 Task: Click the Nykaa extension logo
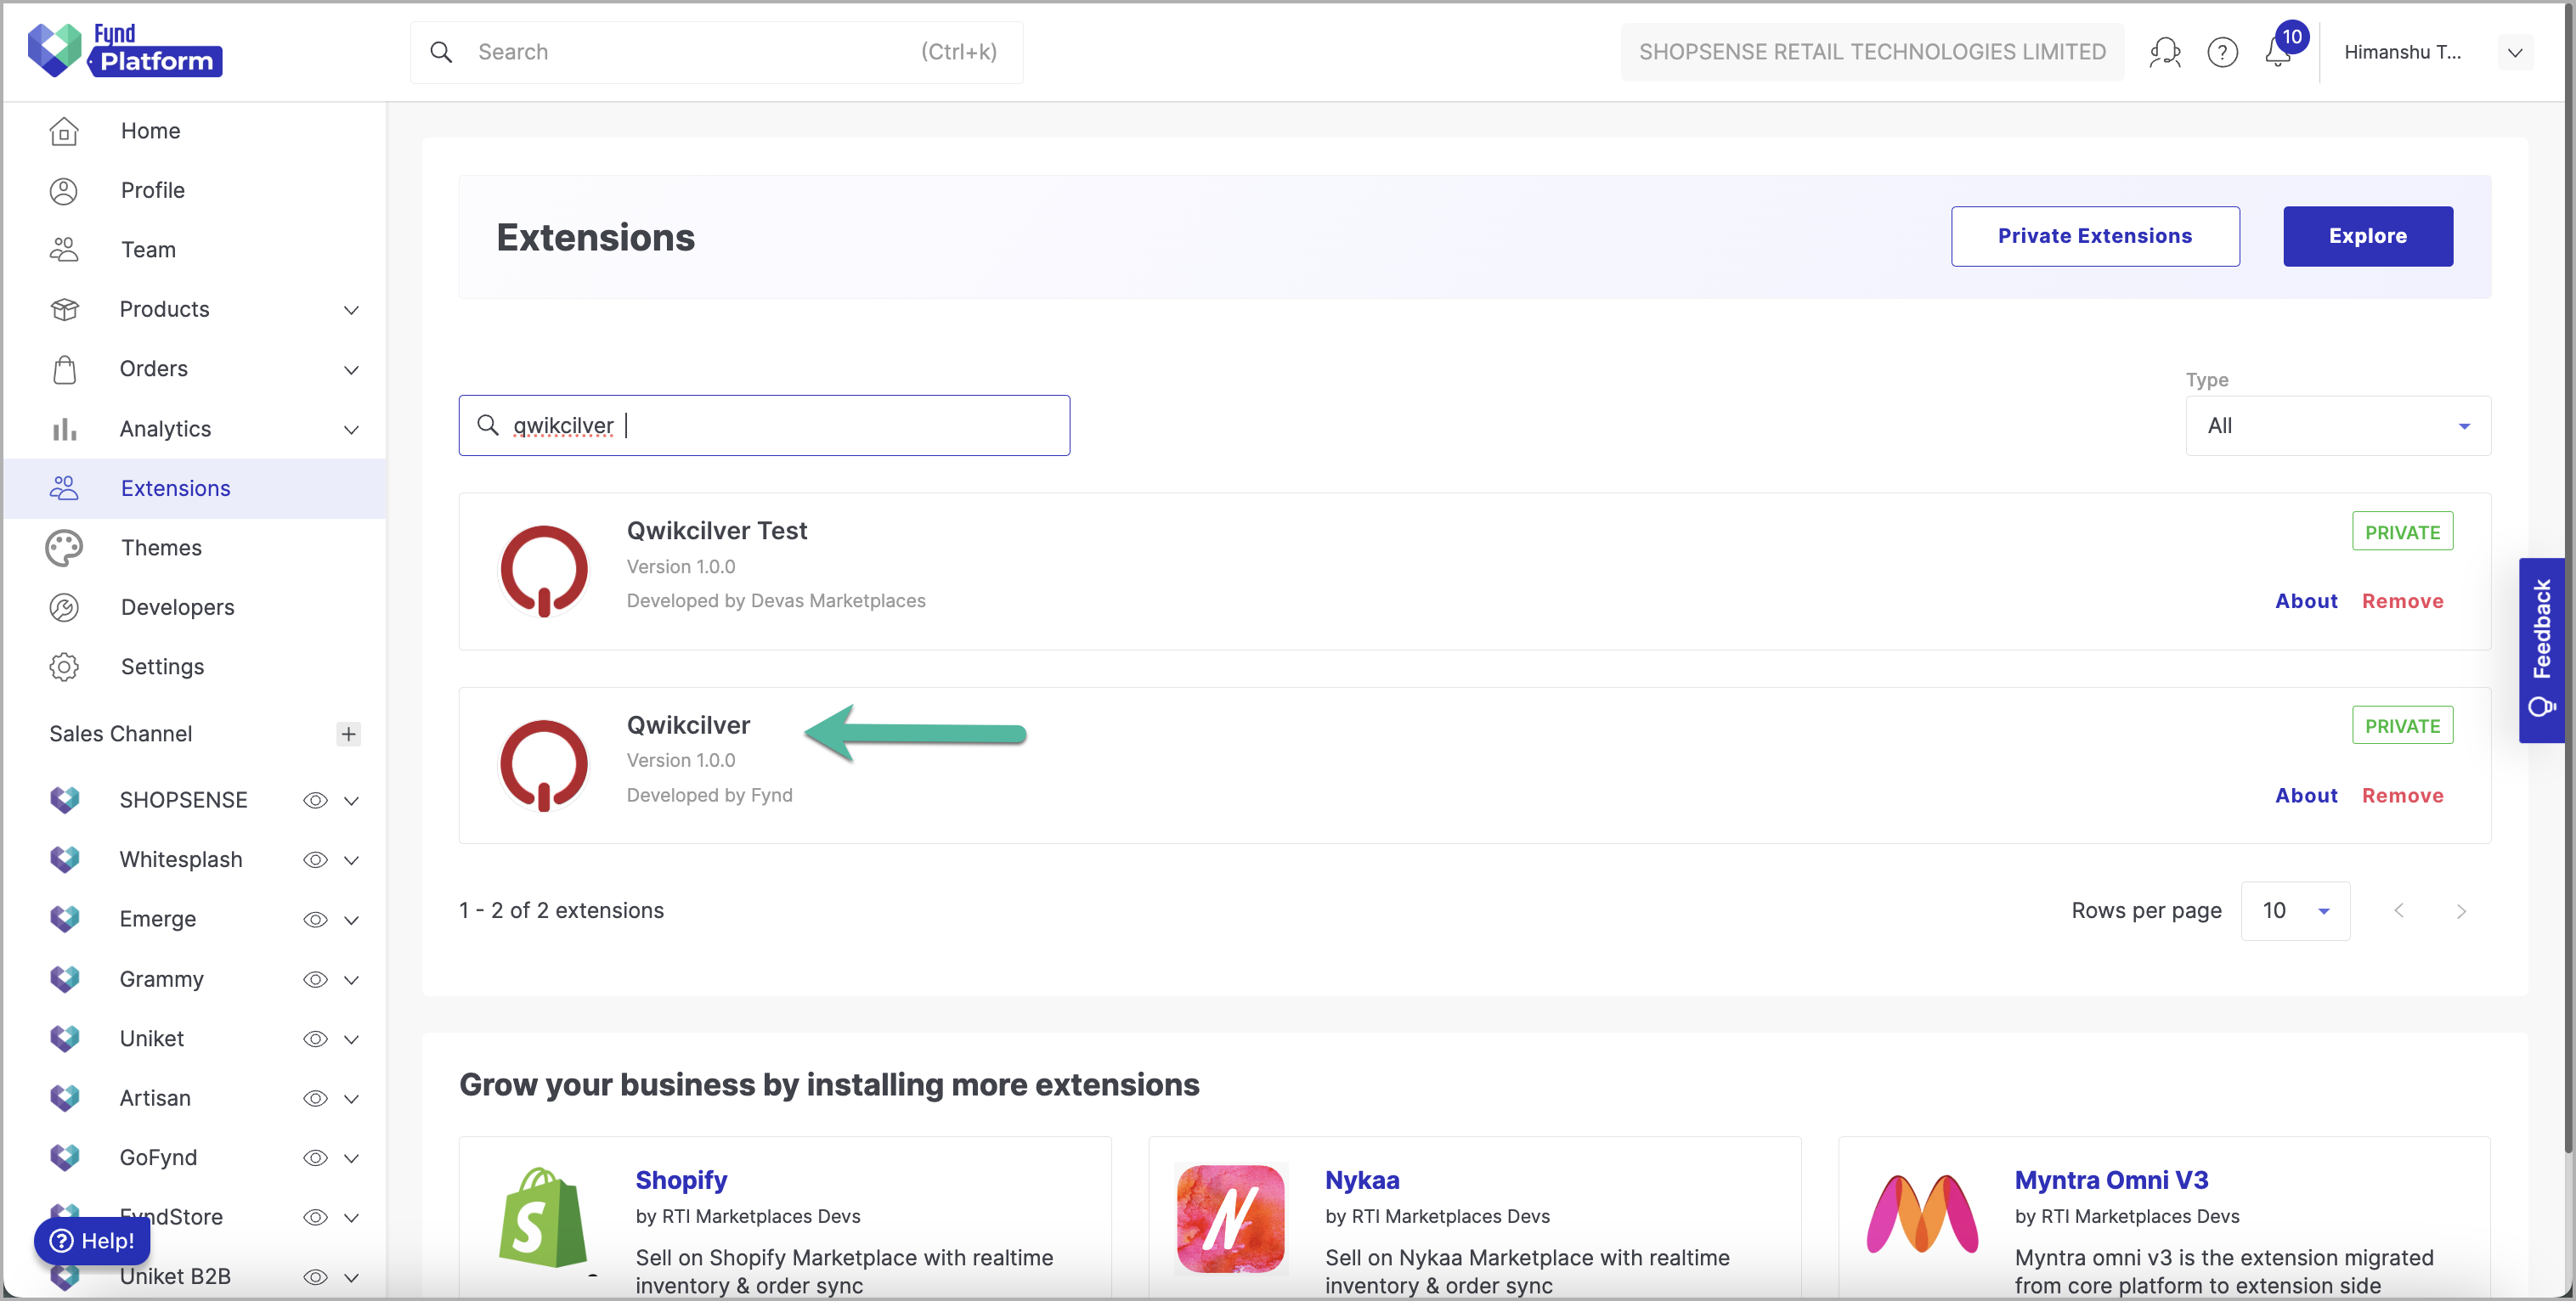point(1231,1218)
